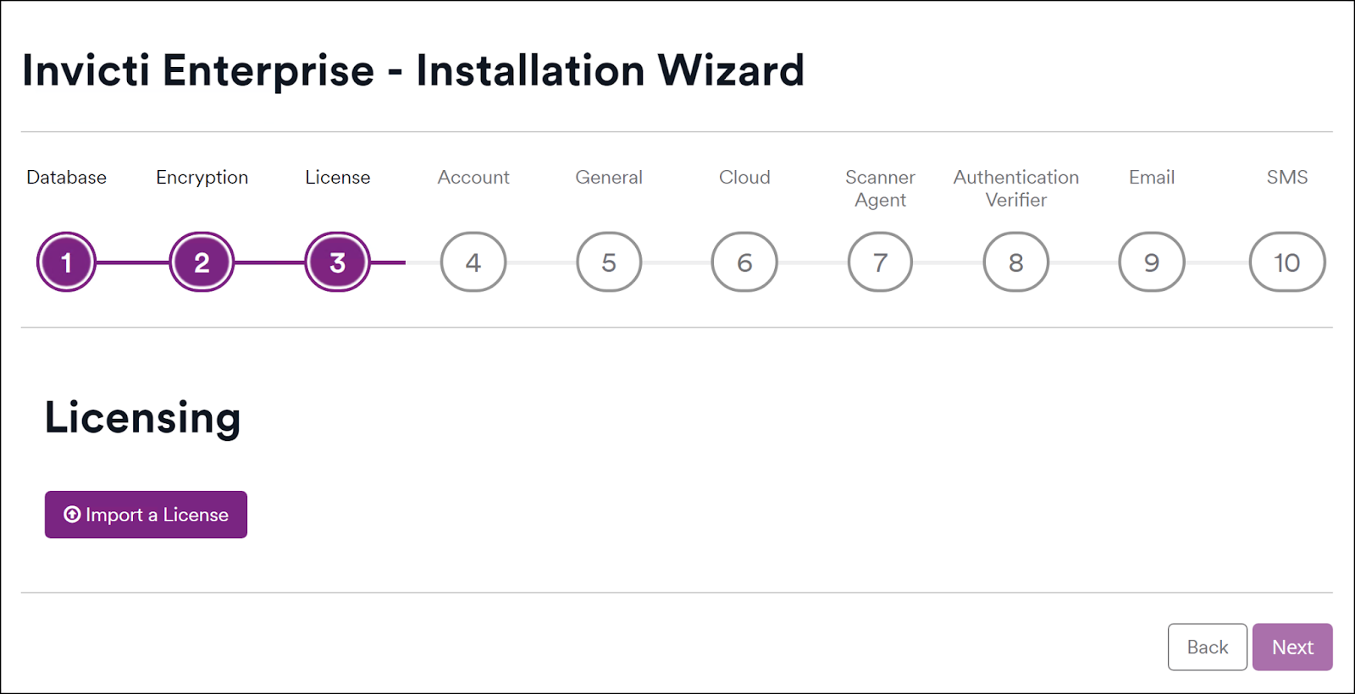Image resolution: width=1355 pixels, height=694 pixels.
Task: Jump to step 4 circle
Action: pyautogui.click(x=473, y=262)
